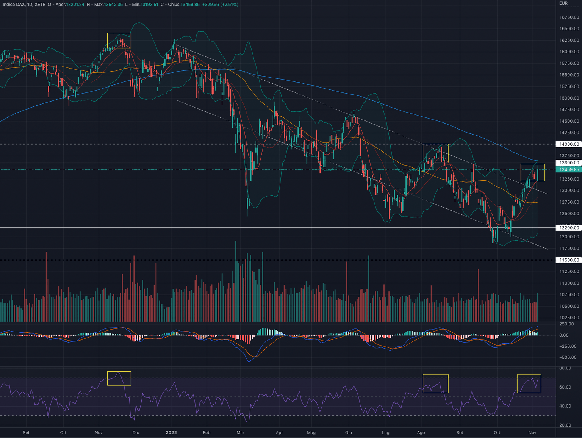Click the yellow rectangle around recent candles

point(532,172)
